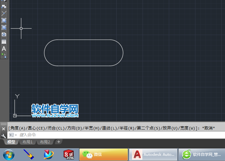The height and width of the screenshot is (161, 225).
Task: Choose the 半径(R) command option
Action: click(x=127, y=128)
